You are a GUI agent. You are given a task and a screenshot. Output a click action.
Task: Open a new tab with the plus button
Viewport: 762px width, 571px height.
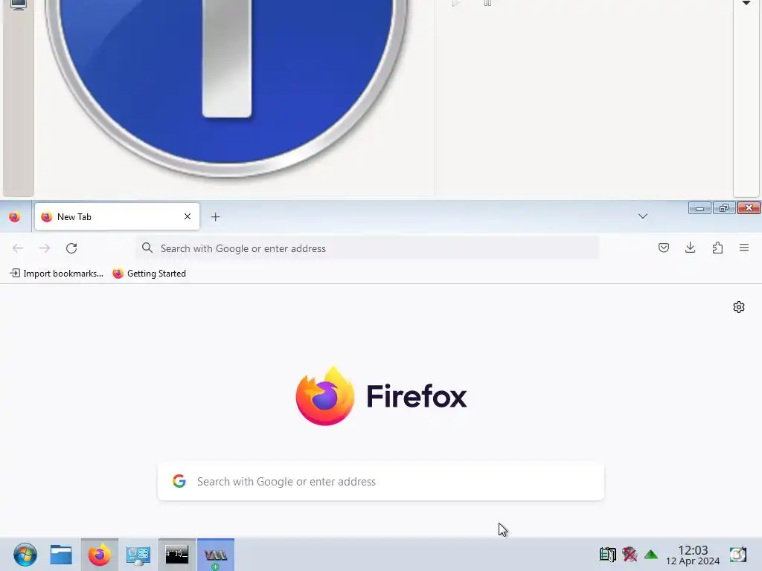(x=215, y=217)
